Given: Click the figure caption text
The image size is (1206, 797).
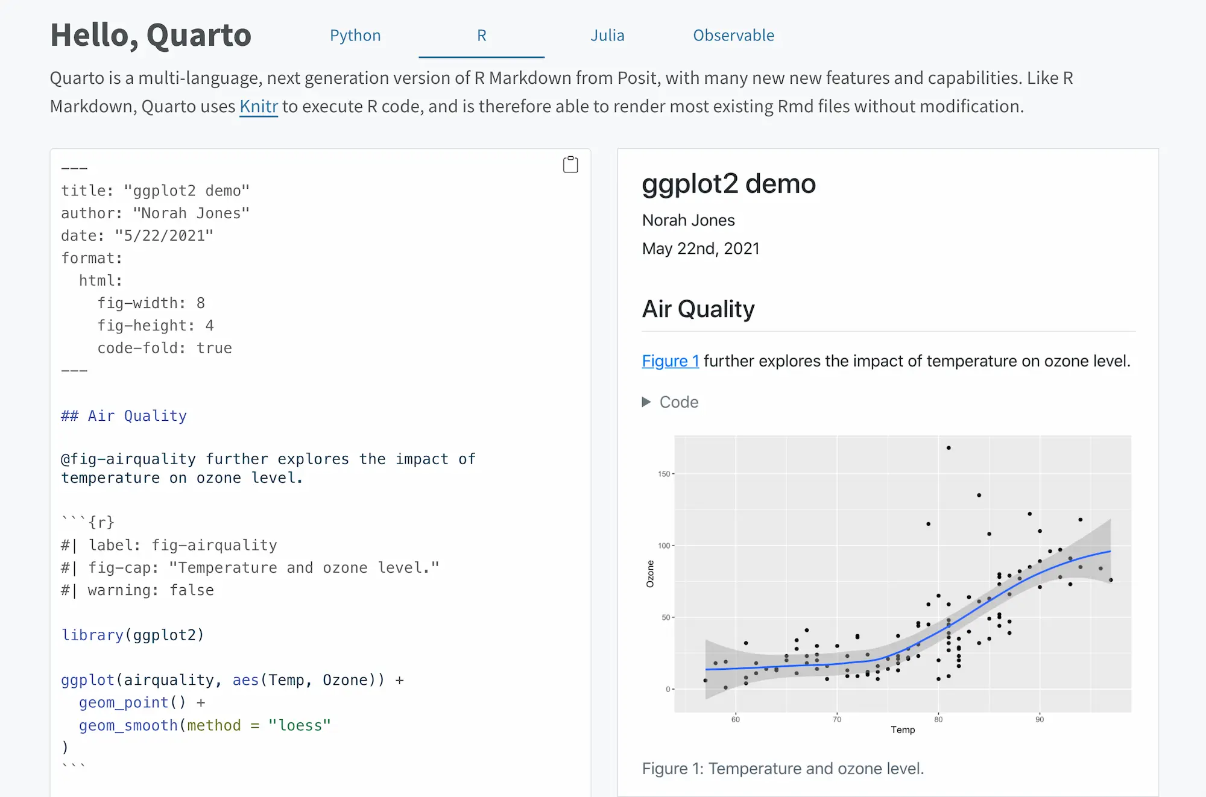Looking at the screenshot, I should pos(782,769).
